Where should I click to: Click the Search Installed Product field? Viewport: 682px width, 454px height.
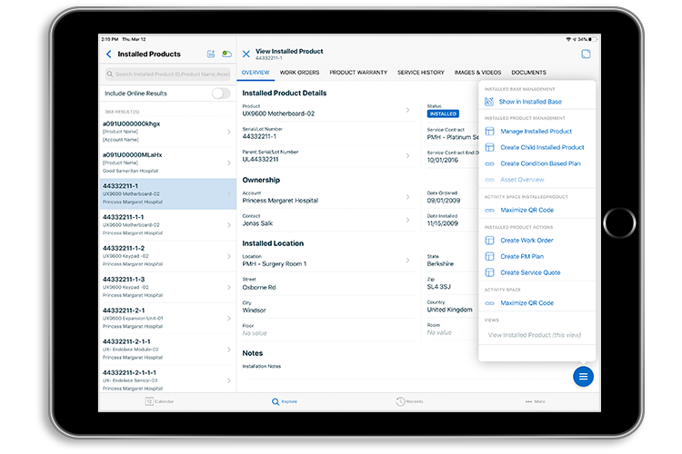(x=167, y=74)
